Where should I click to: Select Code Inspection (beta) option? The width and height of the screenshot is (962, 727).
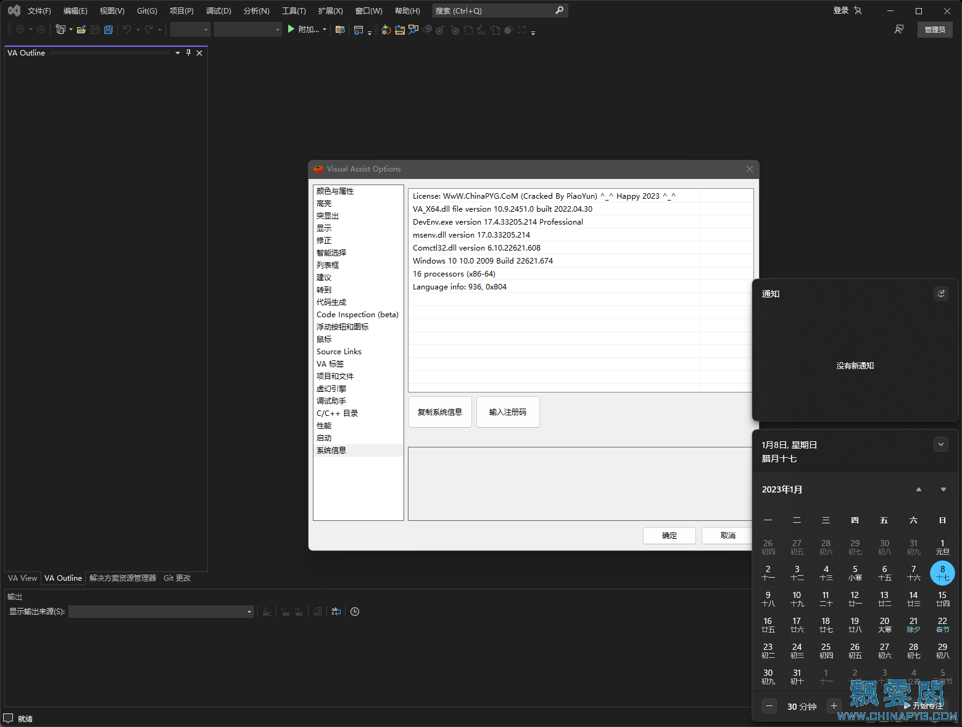click(x=358, y=315)
